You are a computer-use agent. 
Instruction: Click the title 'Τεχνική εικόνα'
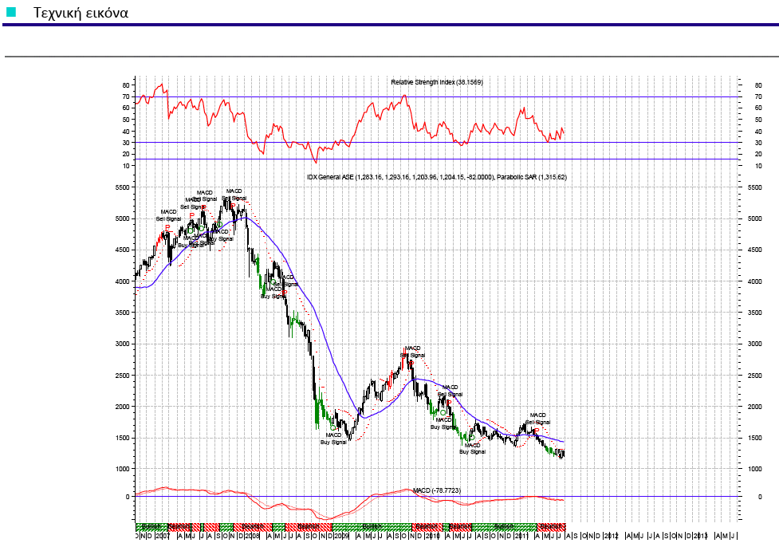[x=81, y=13]
